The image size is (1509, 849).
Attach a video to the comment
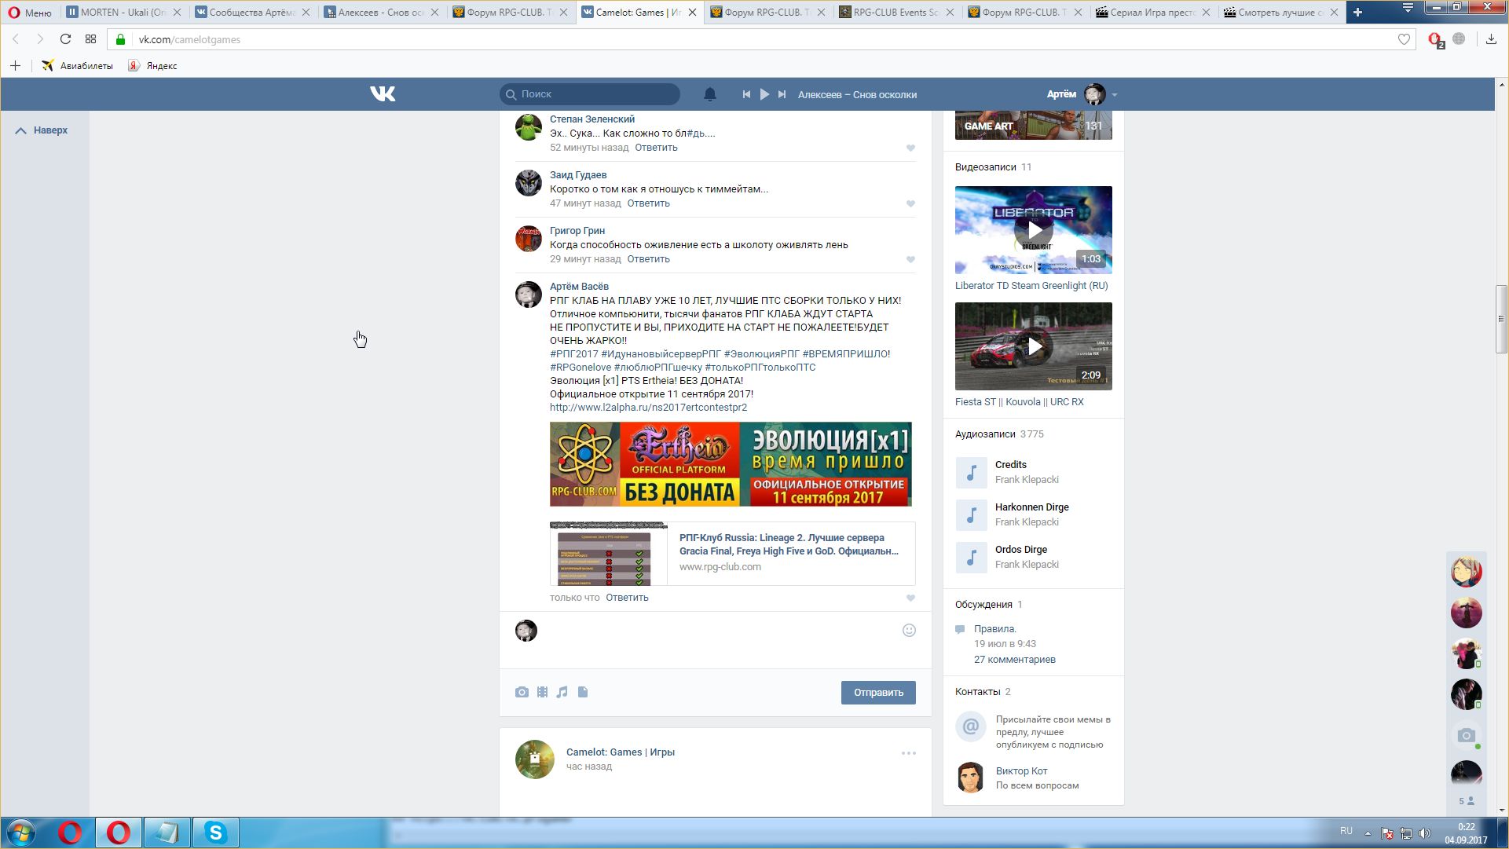tap(542, 693)
